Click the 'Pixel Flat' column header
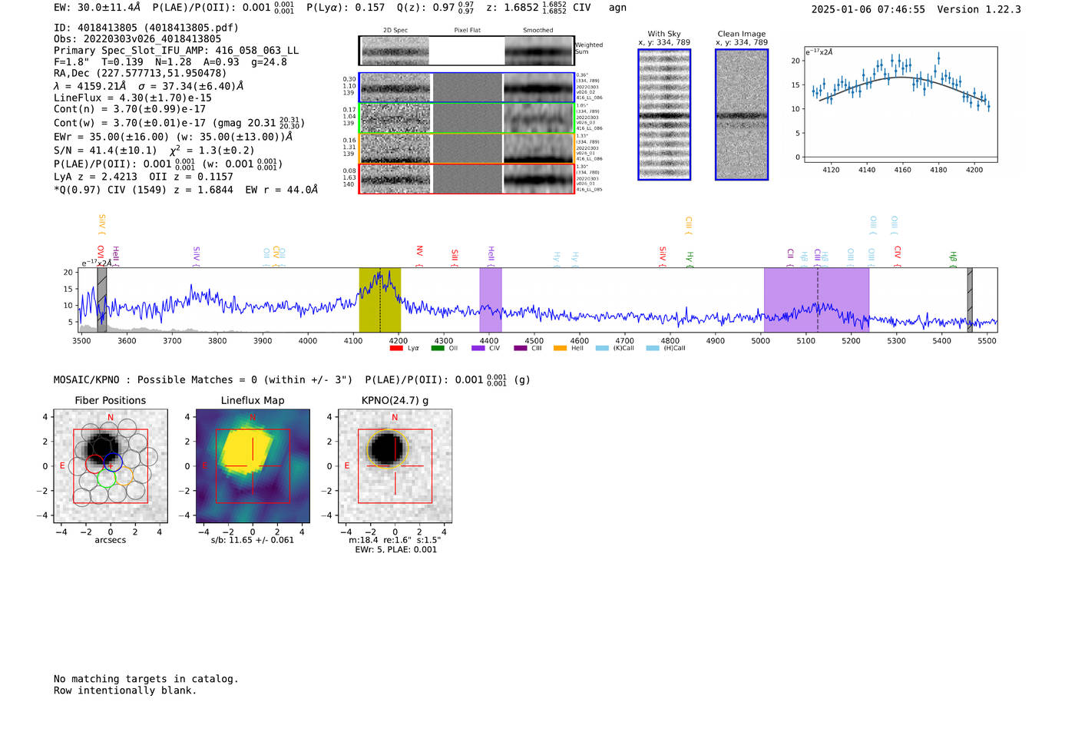 [467, 31]
